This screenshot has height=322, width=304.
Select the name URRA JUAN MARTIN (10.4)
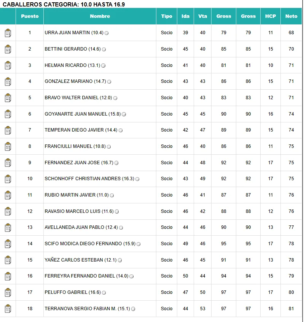click(x=74, y=33)
